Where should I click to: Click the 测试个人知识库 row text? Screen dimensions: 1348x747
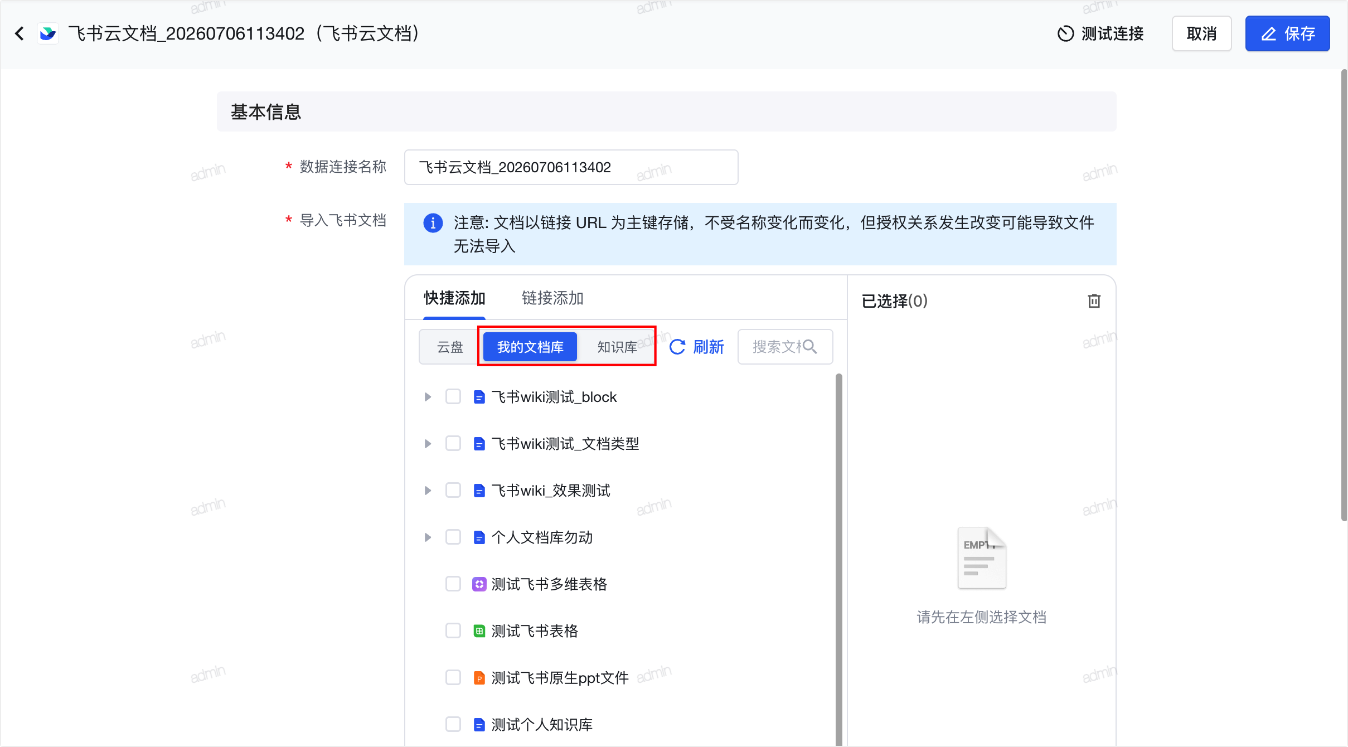pos(542,725)
